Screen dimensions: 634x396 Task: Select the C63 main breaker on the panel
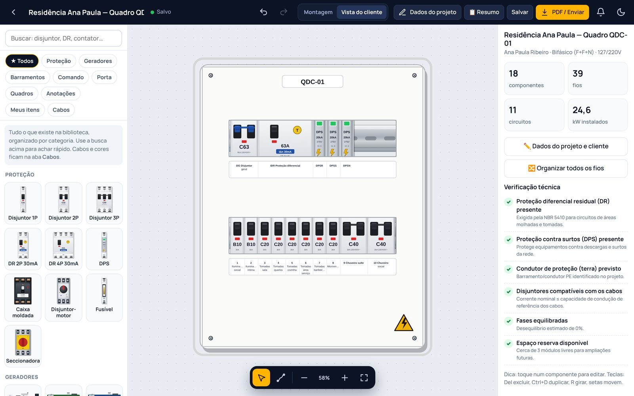coord(244,138)
